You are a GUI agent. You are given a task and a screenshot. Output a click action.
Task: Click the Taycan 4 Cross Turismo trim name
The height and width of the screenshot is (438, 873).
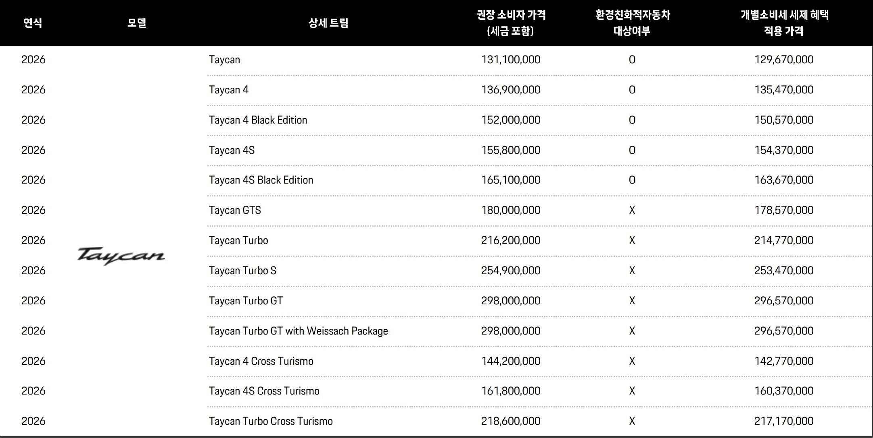[261, 361]
